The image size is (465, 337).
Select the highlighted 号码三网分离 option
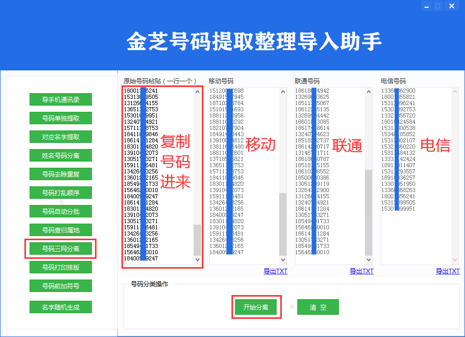61,249
